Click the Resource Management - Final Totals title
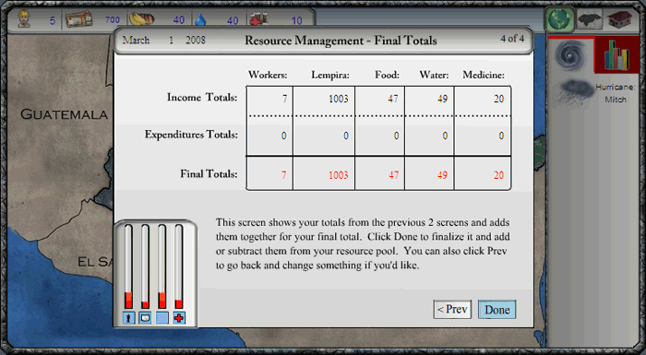This screenshot has height=355, width=646. pos(341,41)
